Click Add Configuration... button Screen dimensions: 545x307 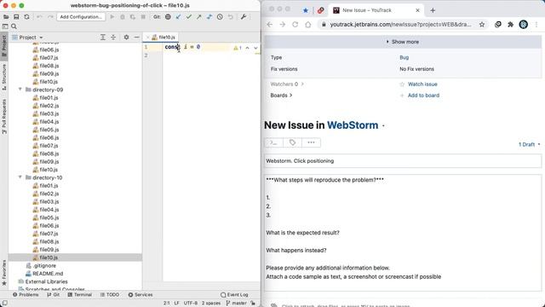pos(81,17)
